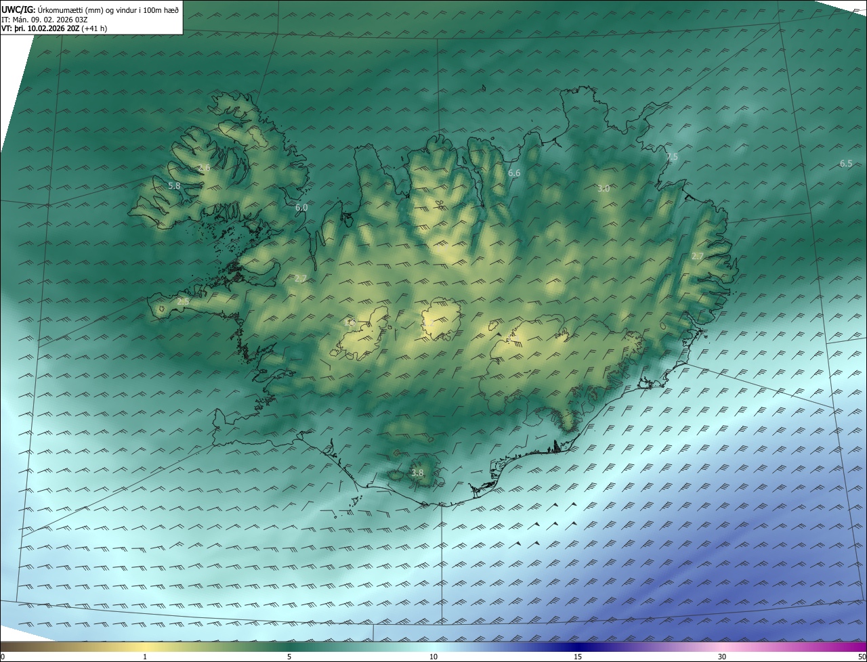Select the 2.7 value label in the East Fjords
Image resolution: width=867 pixels, height=662 pixels.
coord(697,257)
